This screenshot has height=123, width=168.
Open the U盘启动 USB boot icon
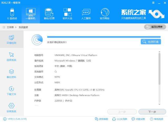tap(12, 14)
